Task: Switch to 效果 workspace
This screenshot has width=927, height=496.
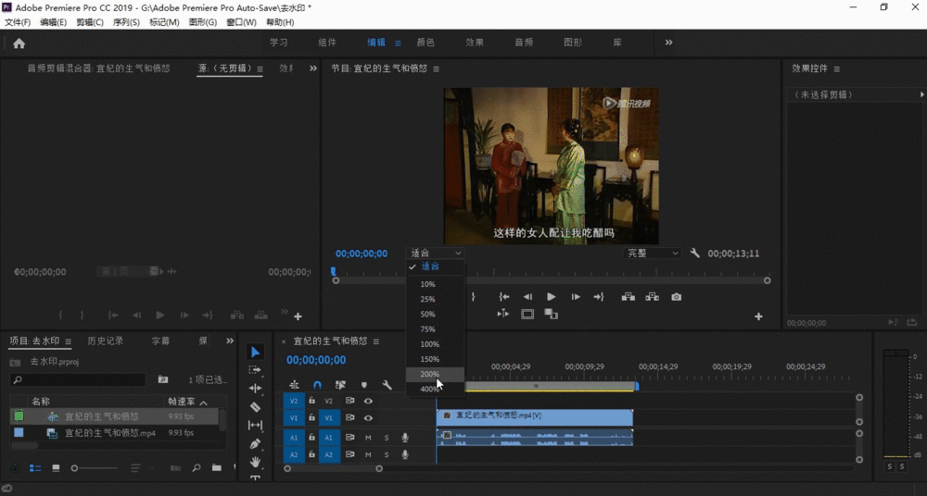Action: point(474,43)
